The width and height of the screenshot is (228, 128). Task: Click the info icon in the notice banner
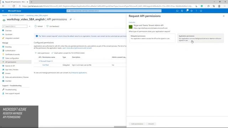click(x=37, y=36)
